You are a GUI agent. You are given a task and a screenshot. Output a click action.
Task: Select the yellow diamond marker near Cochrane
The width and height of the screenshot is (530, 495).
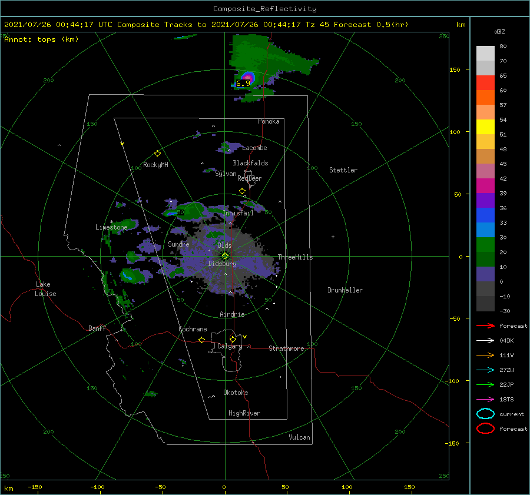click(202, 340)
